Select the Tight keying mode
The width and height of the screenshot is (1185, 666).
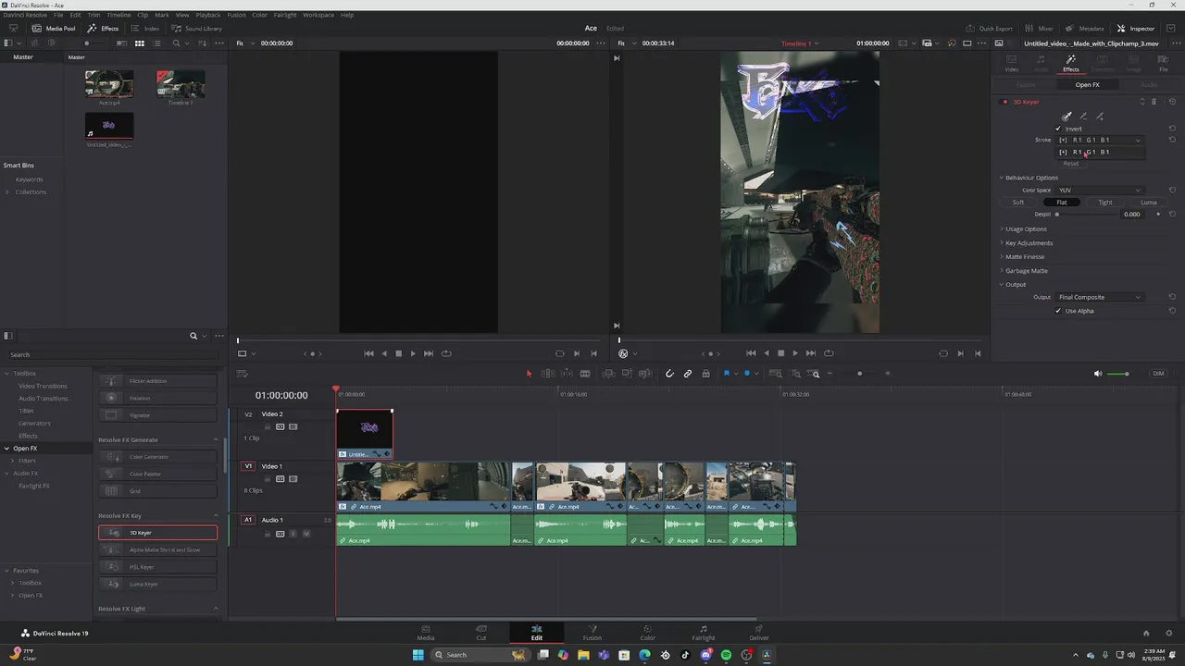1105,202
